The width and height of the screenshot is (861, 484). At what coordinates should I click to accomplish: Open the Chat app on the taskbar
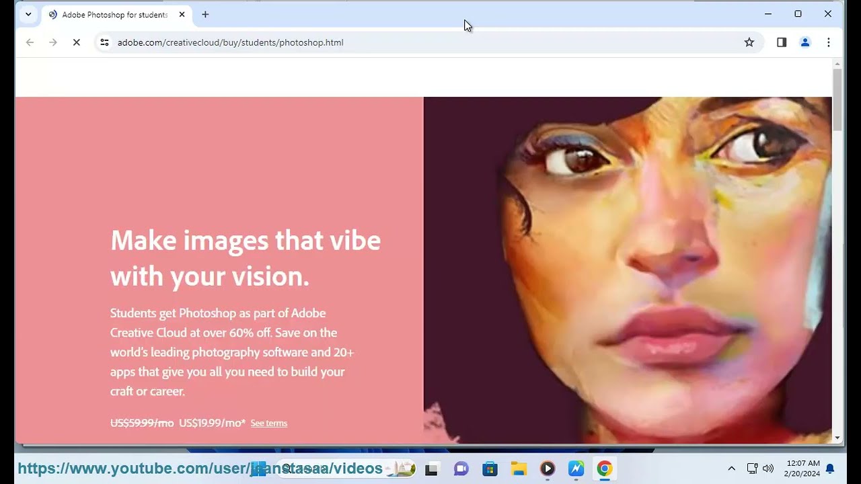click(461, 469)
